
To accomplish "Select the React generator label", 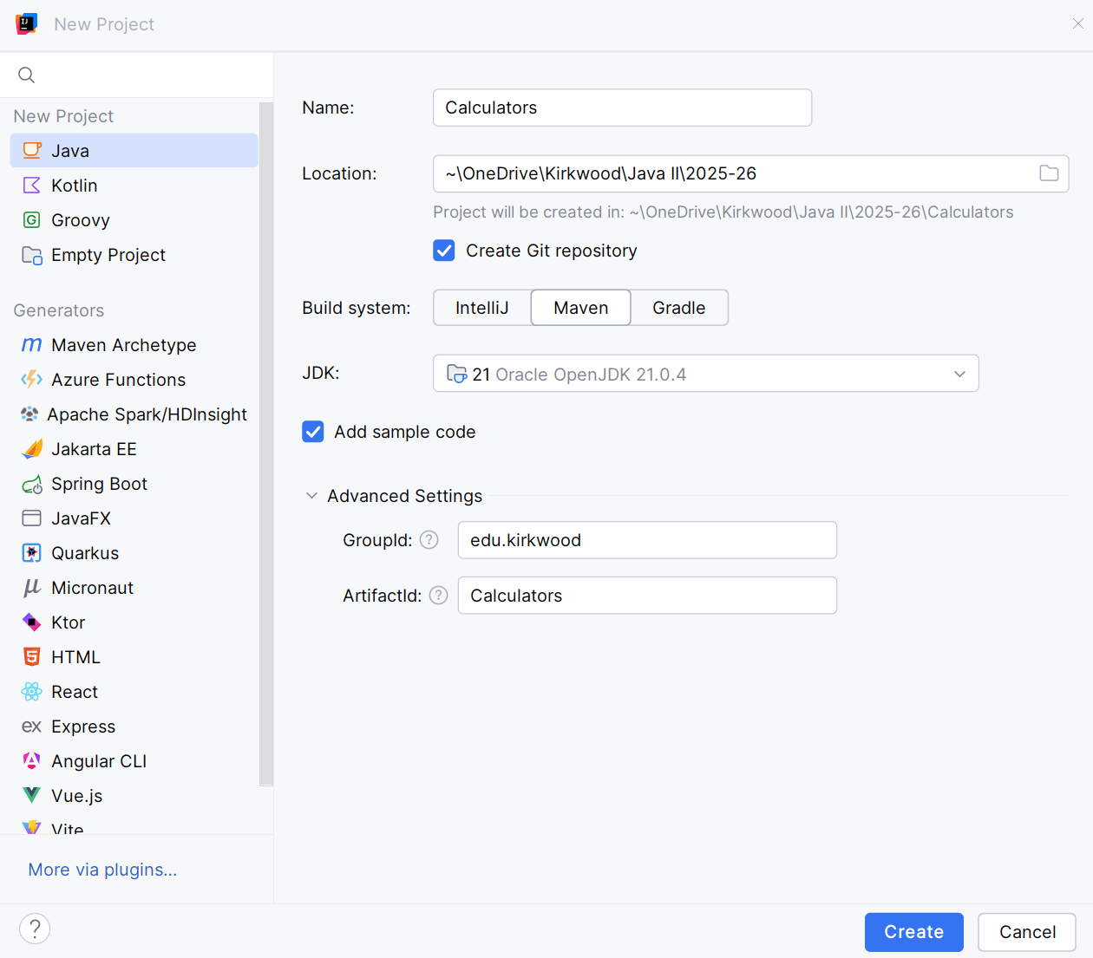I will pyautogui.click(x=75, y=692).
